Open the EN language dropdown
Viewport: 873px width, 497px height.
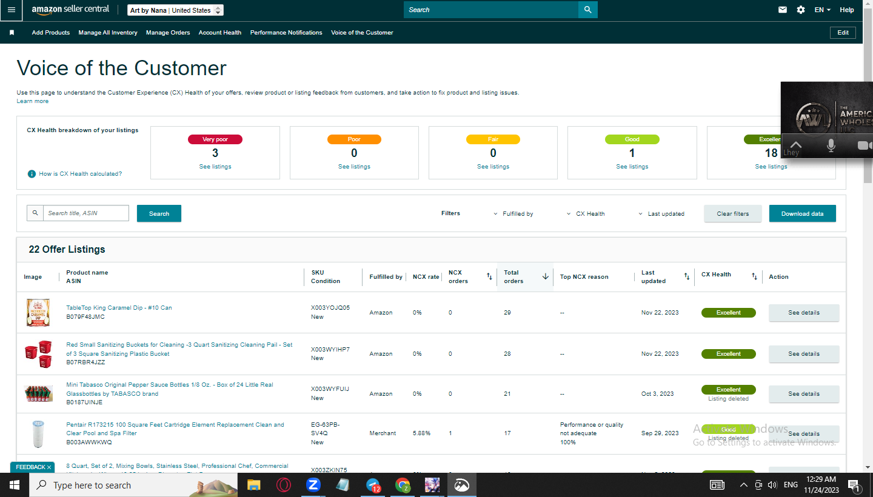[822, 10]
